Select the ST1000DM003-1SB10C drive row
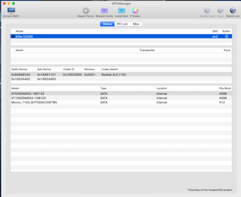Image resolution: width=241 pixels, height=197 pixels. tap(29, 98)
